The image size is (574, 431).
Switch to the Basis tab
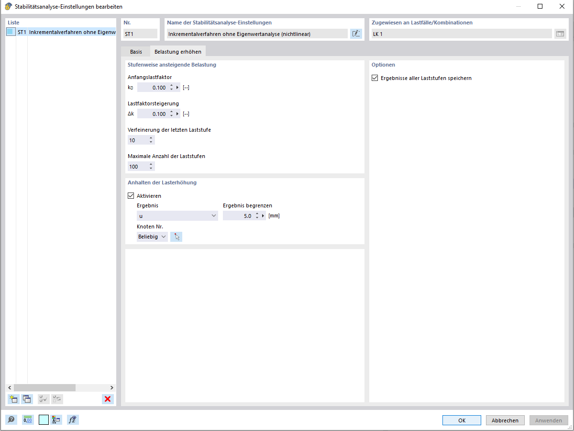tap(136, 51)
